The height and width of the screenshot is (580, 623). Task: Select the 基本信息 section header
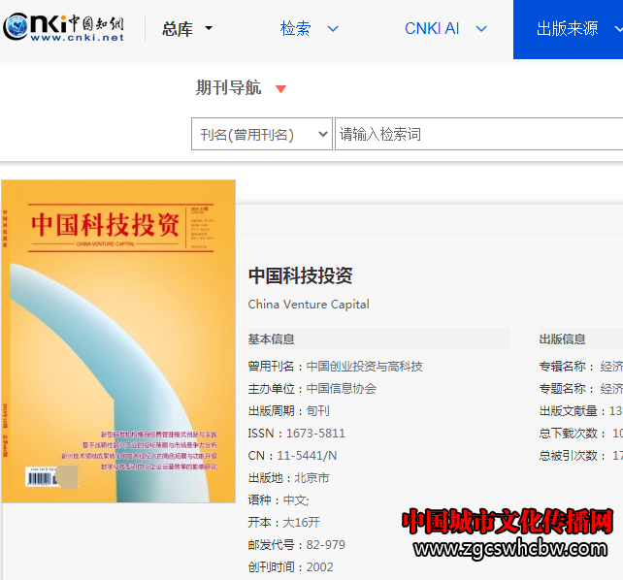coord(271,339)
